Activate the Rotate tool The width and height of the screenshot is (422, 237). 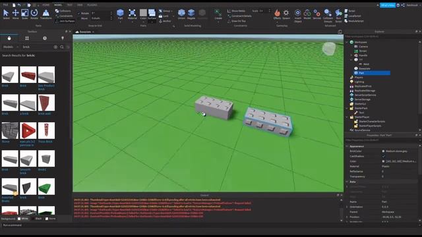tap(34, 14)
